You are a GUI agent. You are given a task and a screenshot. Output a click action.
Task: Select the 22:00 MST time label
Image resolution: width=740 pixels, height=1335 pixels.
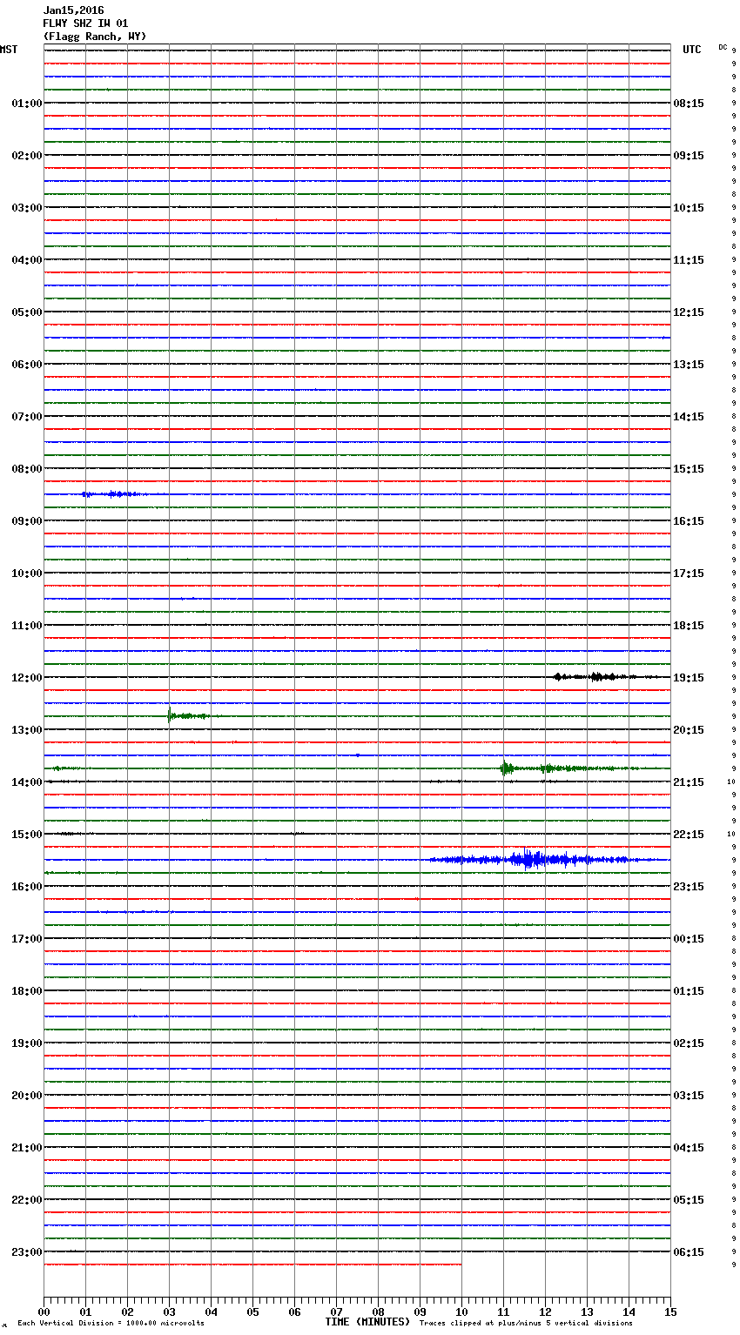(26, 1200)
